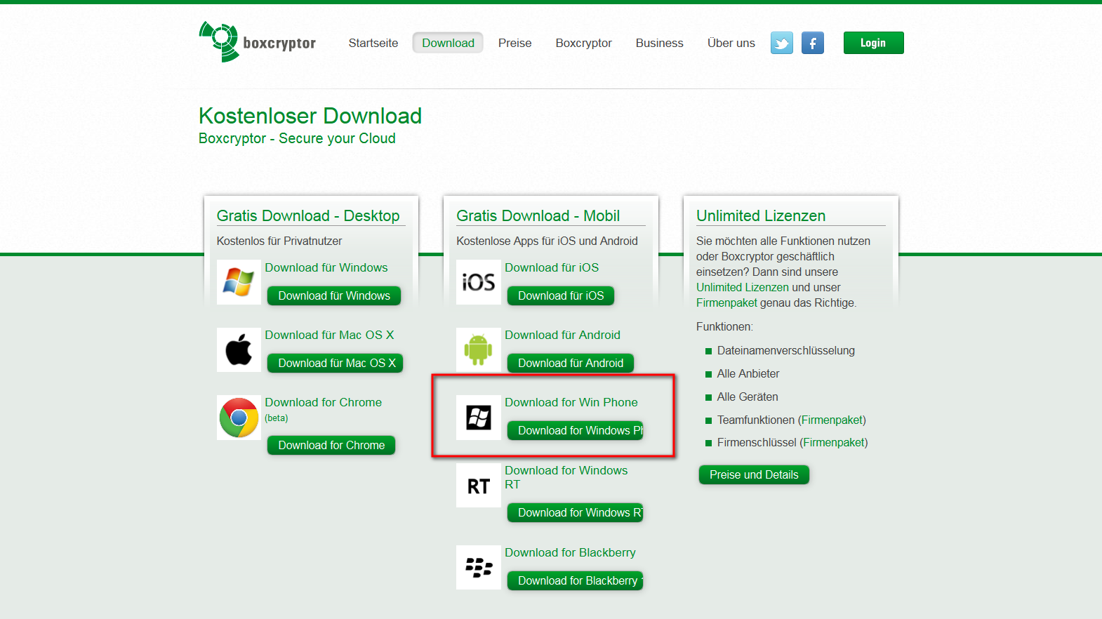
Task: Click the Android robot icon
Action: click(478, 350)
